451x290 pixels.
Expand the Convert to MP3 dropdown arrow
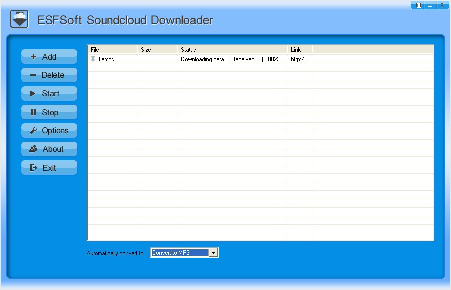(213, 253)
